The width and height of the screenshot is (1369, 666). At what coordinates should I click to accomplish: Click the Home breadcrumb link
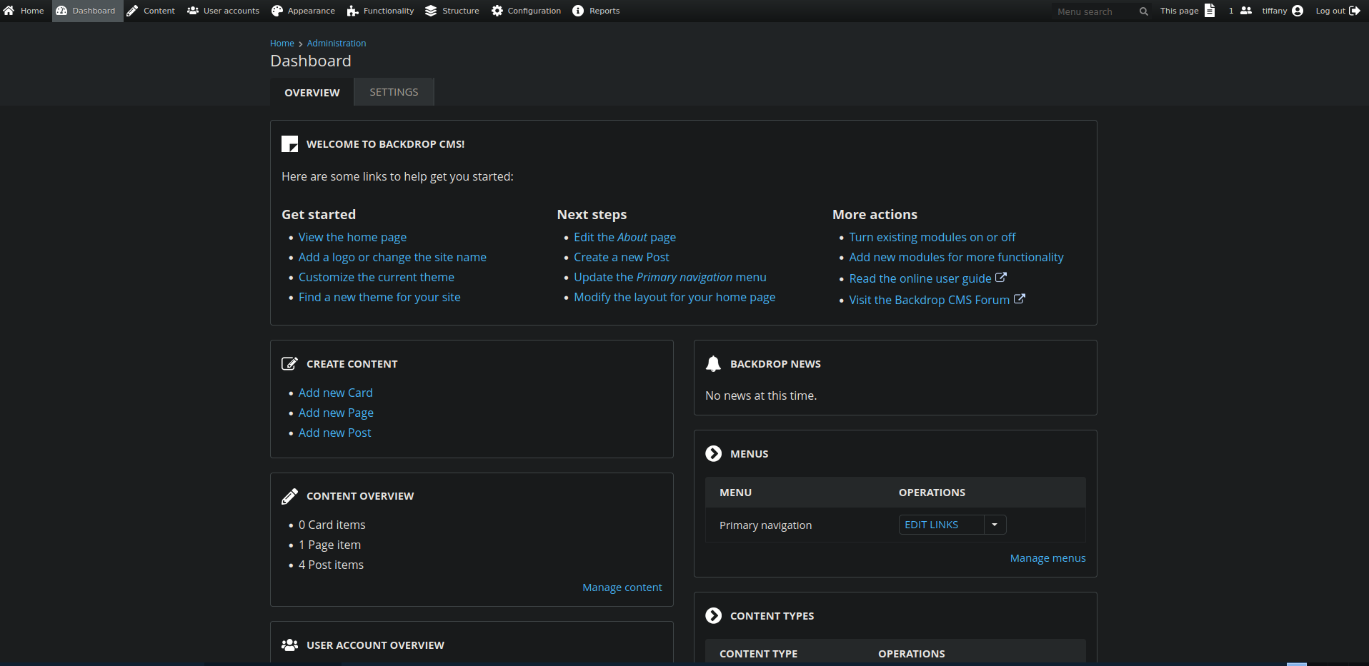click(282, 44)
